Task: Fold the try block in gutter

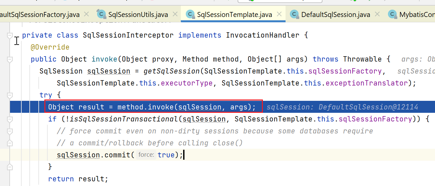Action: tap(10, 95)
